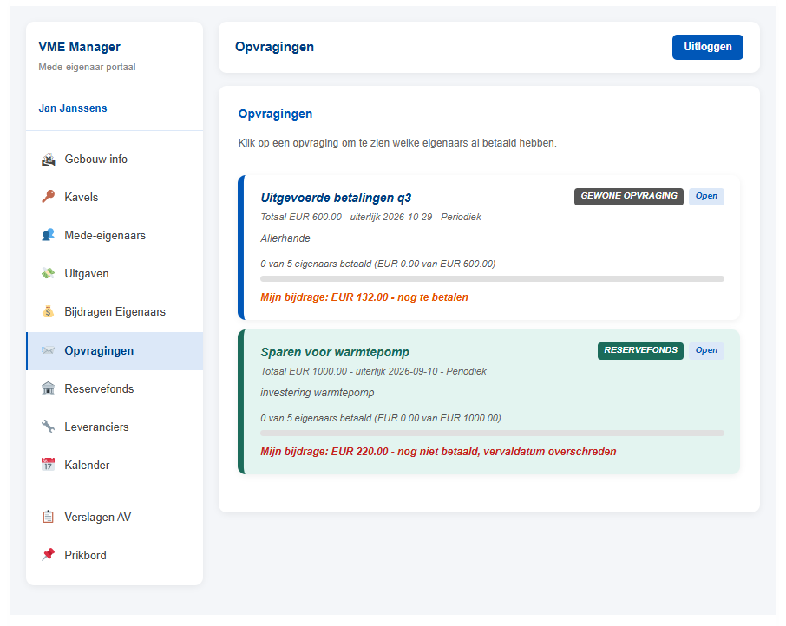
Task: Click 0 van 5 eigenaars betaald EUR 600.00
Action: click(378, 264)
